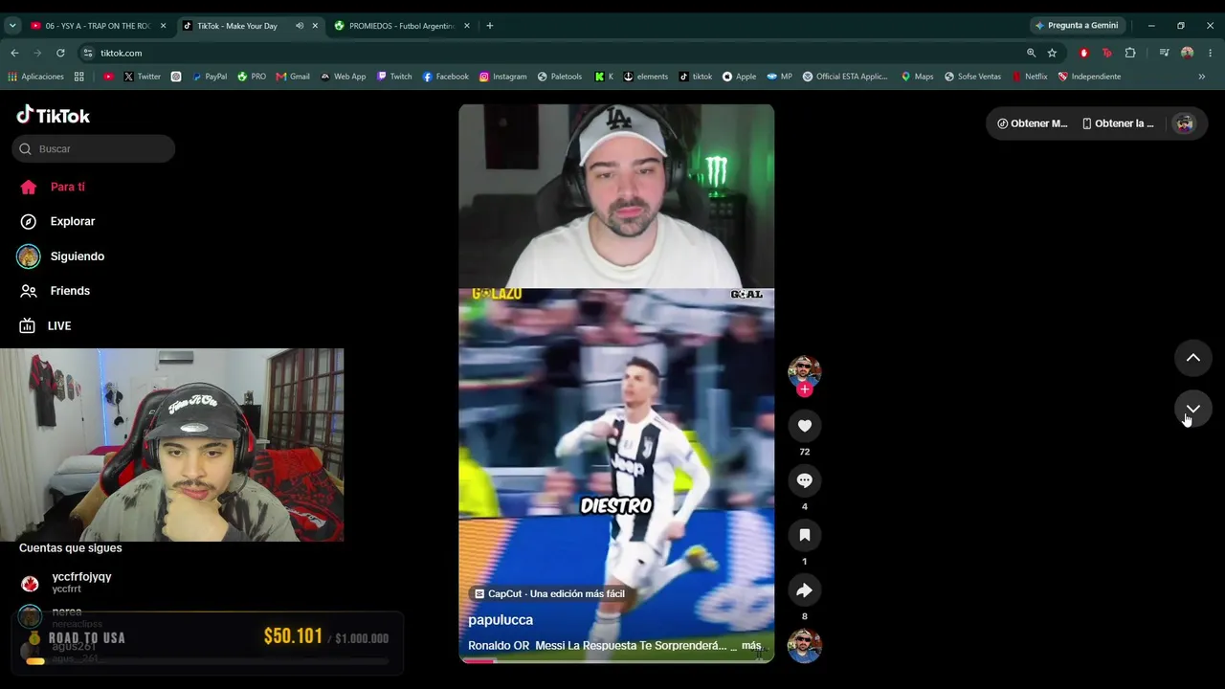Open the tab groups grid icon
The width and height of the screenshot is (1225, 689).
(79, 77)
